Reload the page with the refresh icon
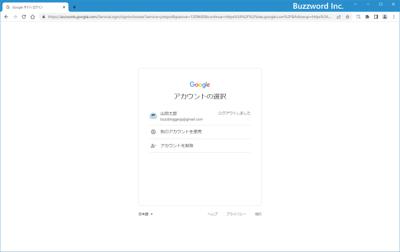Image resolution: width=400 pixels, height=252 pixels. click(x=24, y=17)
